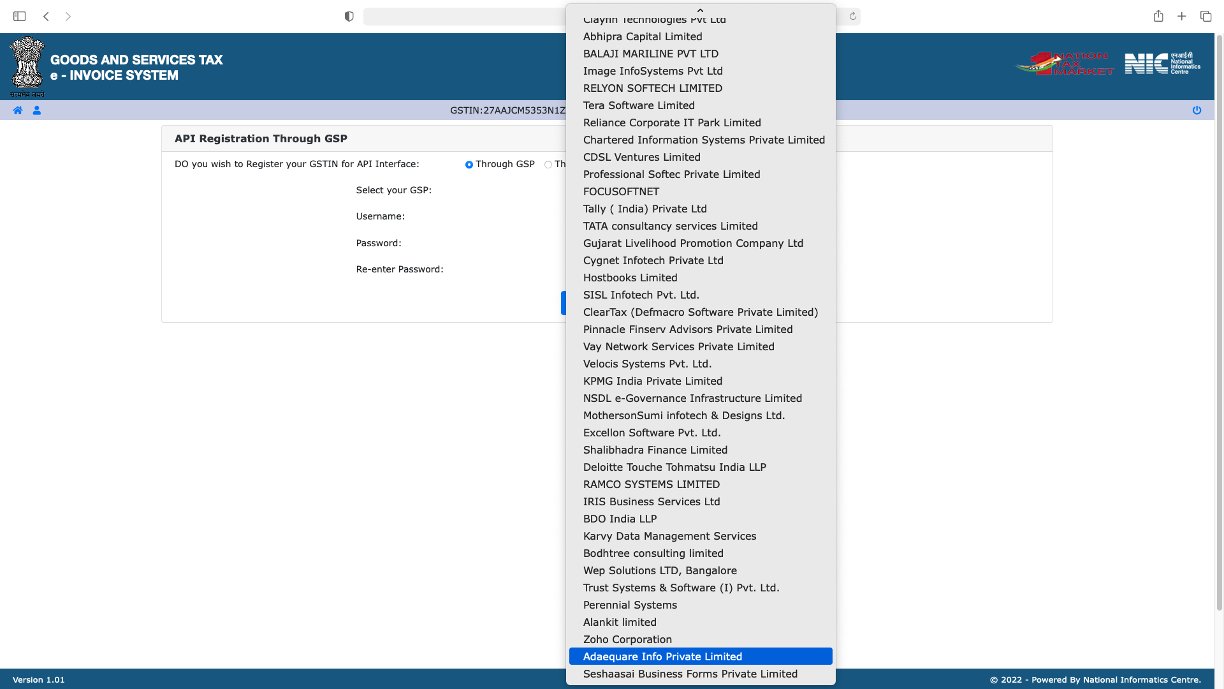The image size is (1224, 689).
Task: Select CDSL Ventures Limited option
Action: [x=701, y=158]
